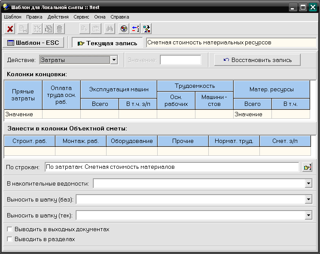Screen dimensions: 320x254
Task: Toggle the Выводить в разделах checkbox
Action: (x=10, y=239)
